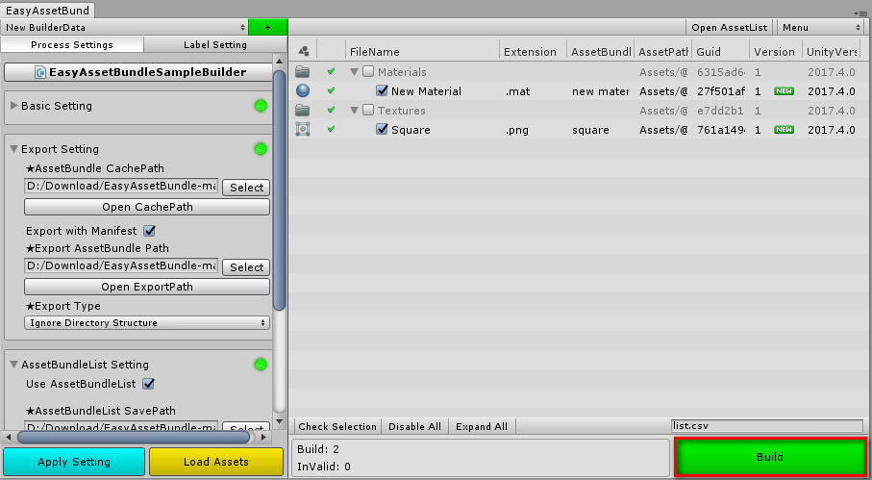This screenshot has height=480, width=872.
Task: Click NEW badge in Square row
Action: click(785, 130)
